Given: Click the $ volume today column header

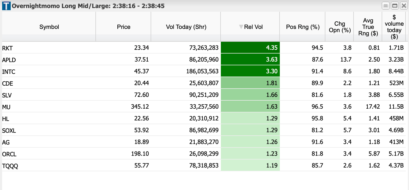Looking at the screenshot, I should (x=394, y=27).
